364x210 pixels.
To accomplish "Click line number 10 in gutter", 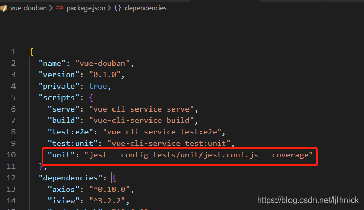I will click(x=11, y=155).
